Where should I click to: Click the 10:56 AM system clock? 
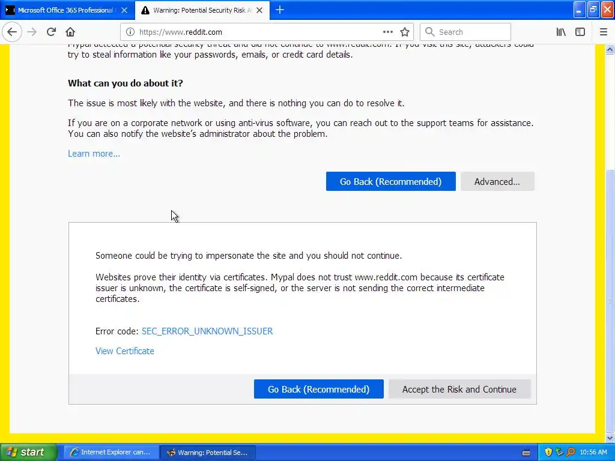(x=593, y=453)
